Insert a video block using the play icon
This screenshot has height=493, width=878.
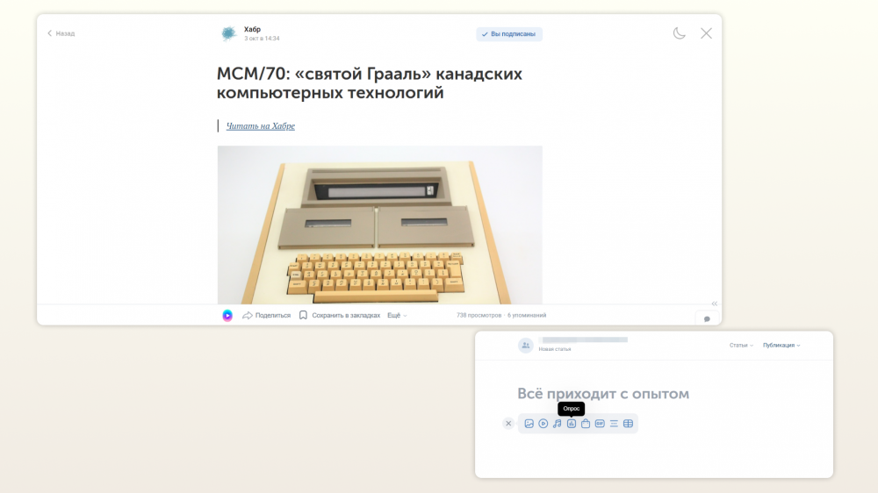(x=543, y=424)
